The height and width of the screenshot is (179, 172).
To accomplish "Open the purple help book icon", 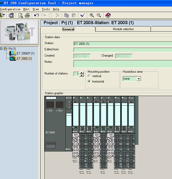I will [108, 16].
